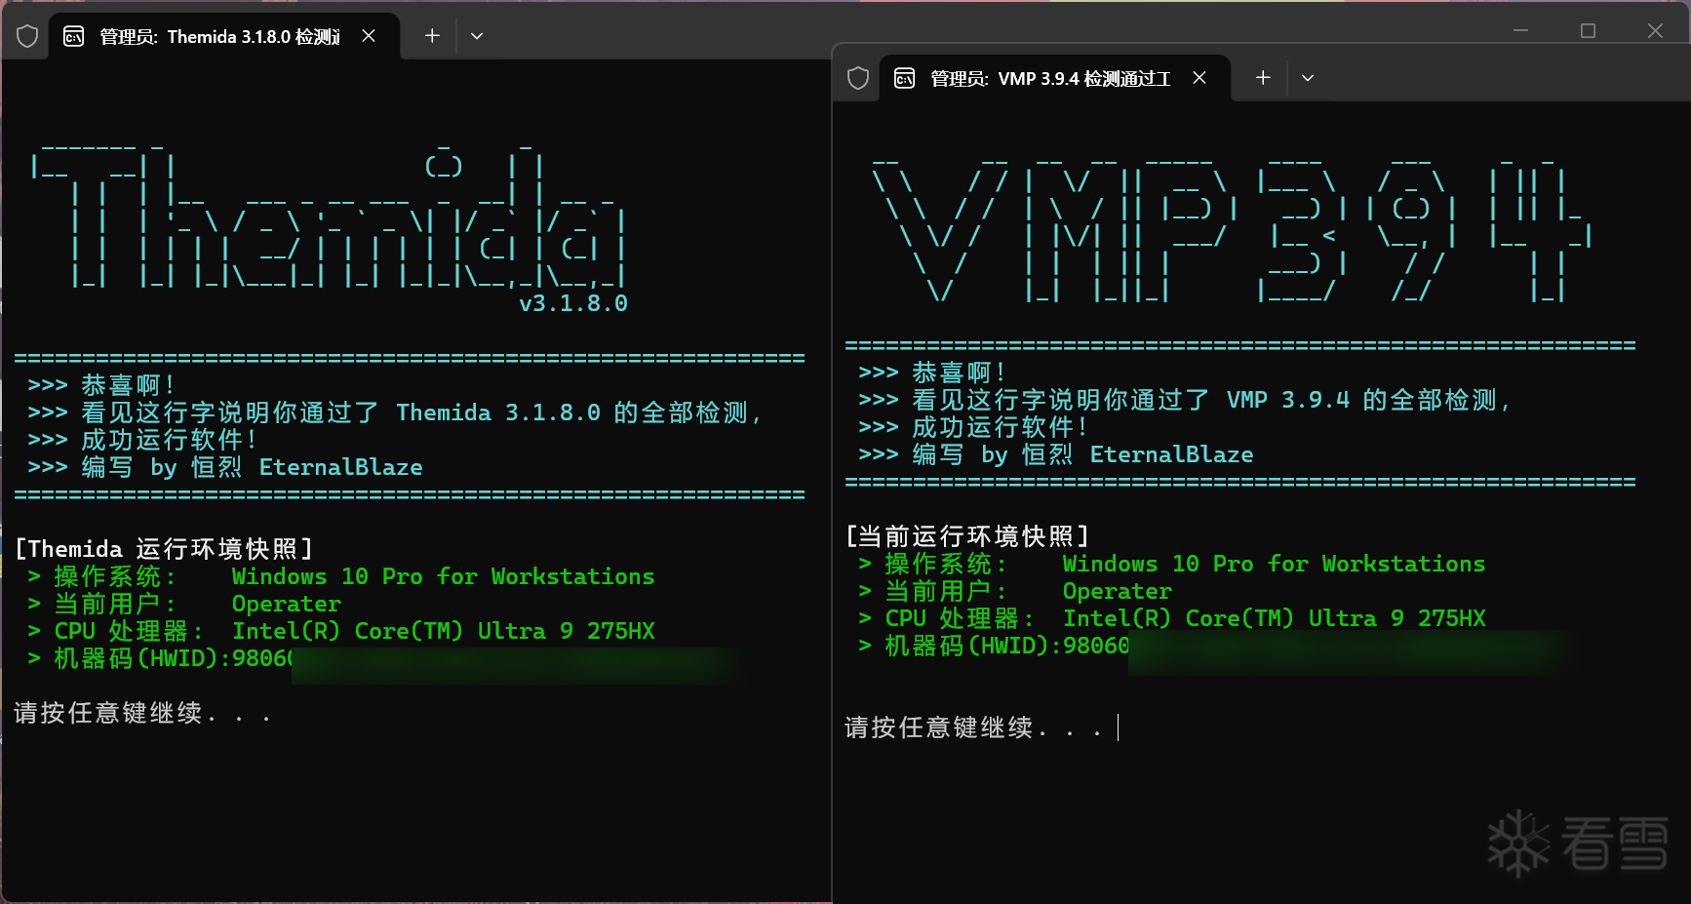Image resolution: width=1691 pixels, height=904 pixels.
Task: Click Intel(R) Core(TM) Ultra 9 275HX in VMP
Action: coord(1275,618)
